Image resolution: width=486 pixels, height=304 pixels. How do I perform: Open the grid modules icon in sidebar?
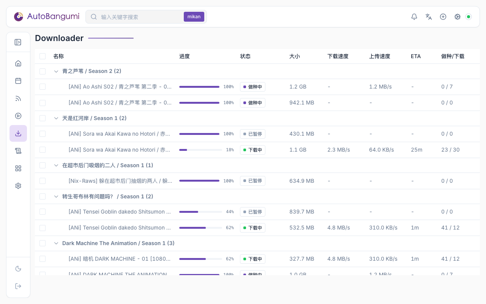point(18,168)
